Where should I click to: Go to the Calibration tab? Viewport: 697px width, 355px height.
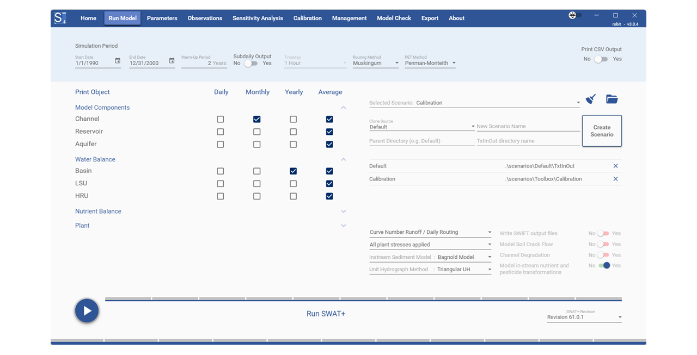(x=307, y=18)
